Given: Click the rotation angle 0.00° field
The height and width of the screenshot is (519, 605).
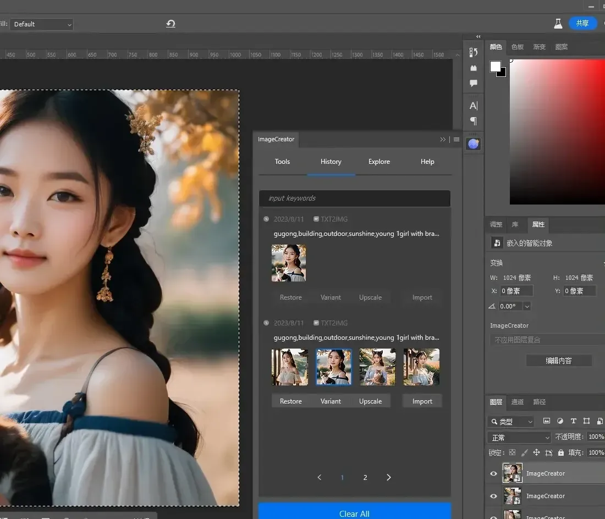Looking at the screenshot, I should 510,306.
